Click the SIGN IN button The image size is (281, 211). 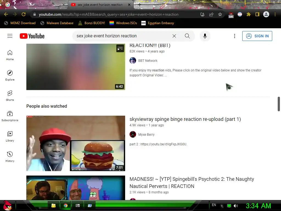257,36
